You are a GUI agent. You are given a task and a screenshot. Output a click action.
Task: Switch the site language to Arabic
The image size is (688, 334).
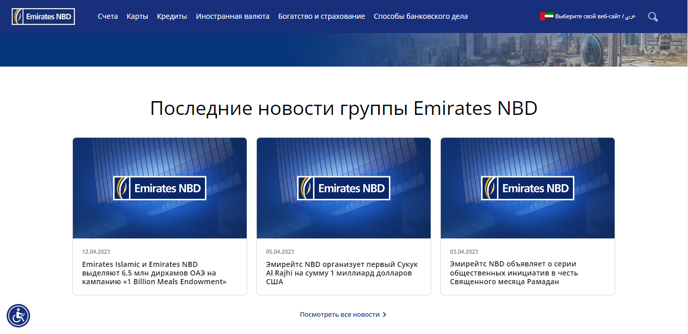630,16
